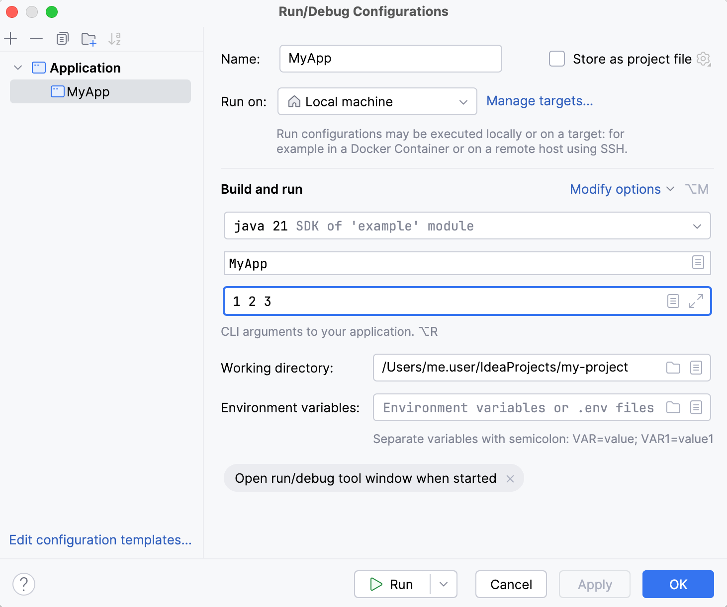This screenshot has height=607, width=727.
Task: Copy the MyApp configuration
Action: (x=62, y=38)
